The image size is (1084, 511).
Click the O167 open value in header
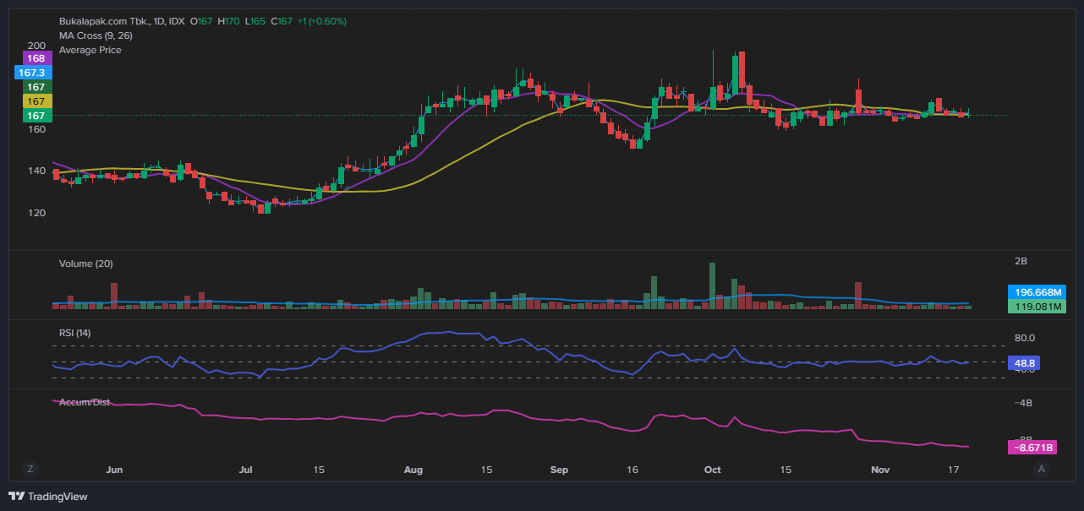[x=201, y=21]
